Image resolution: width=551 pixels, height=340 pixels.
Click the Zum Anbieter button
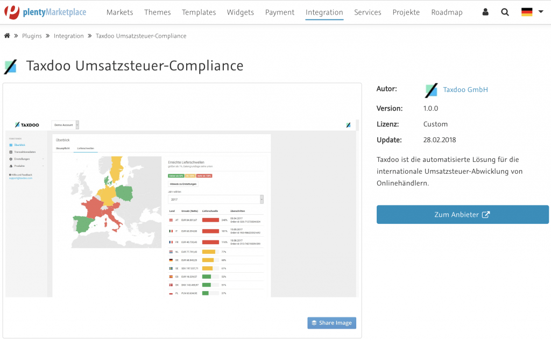[462, 215]
